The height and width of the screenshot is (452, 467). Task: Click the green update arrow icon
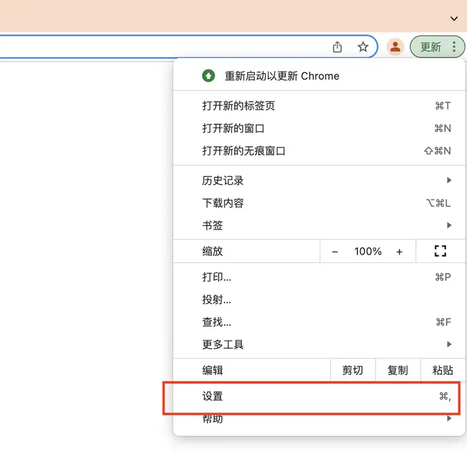pos(208,76)
